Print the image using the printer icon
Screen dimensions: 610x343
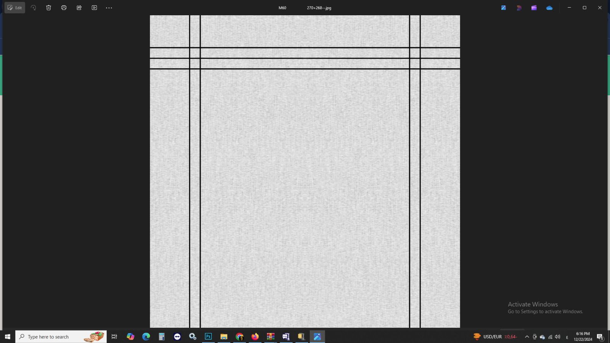tap(64, 8)
